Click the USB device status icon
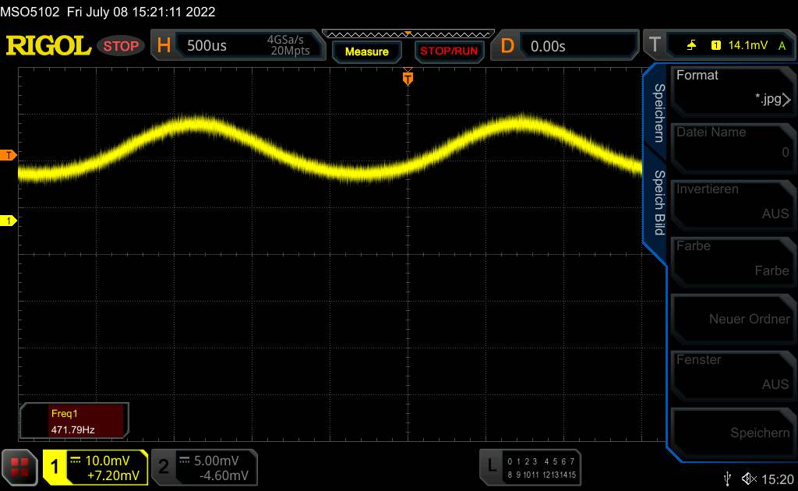The height and width of the screenshot is (491, 798). (727, 478)
